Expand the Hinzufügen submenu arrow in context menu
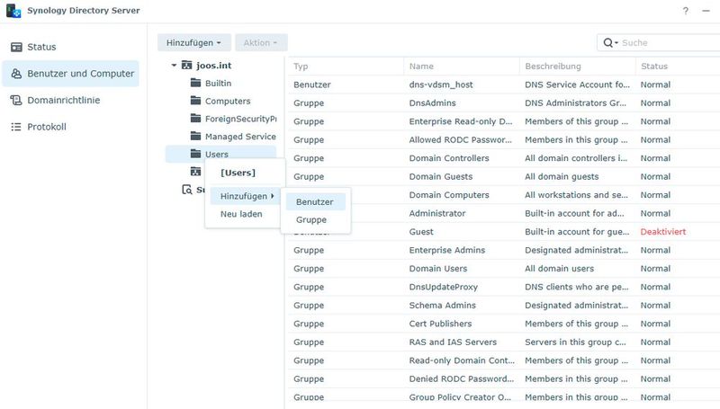720x409 pixels. pos(273,196)
